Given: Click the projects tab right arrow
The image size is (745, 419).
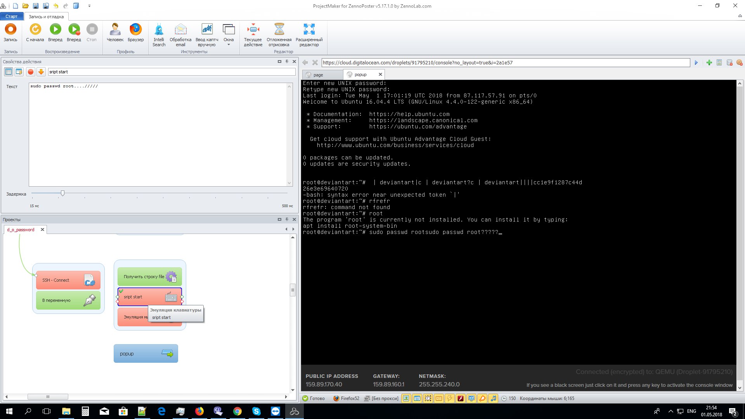Looking at the screenshot, I should pyautogui.click(x=293, y=229).
